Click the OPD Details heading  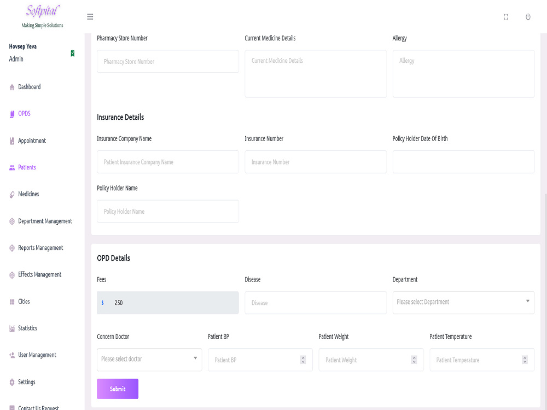click(113, 258)
